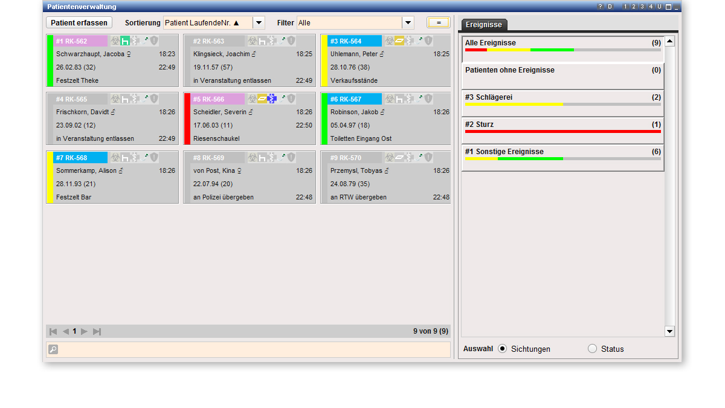Switch to the Ereignisse tab
The height and width of the screenshot is (408, 725).
click(x=484, y=25)
